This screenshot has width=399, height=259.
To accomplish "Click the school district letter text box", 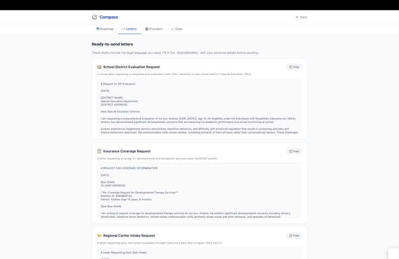I will [x=199, y=106].
